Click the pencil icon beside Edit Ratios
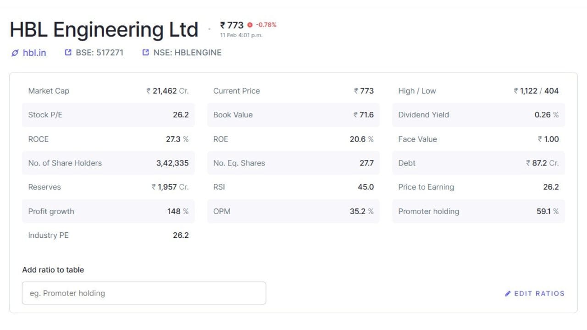Screen dimensions: 587x330 click(508, 293)
